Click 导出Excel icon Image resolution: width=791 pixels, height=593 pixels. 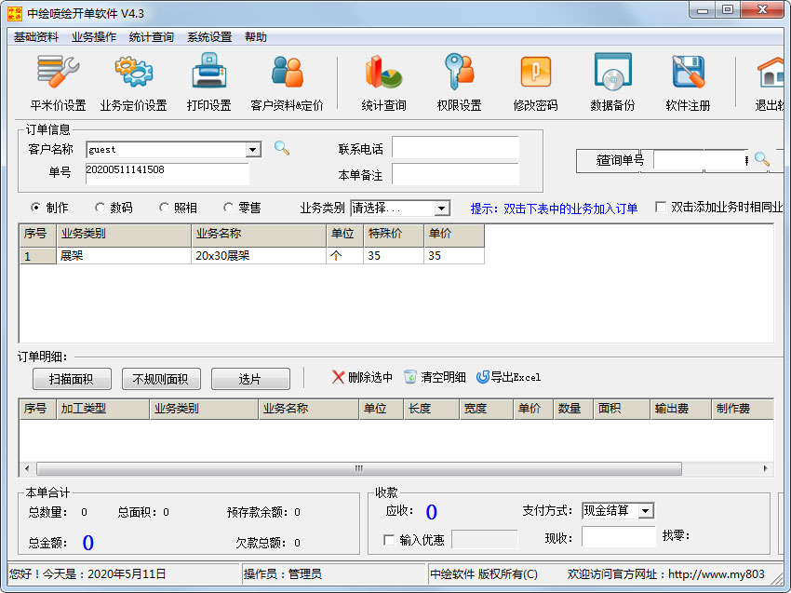pyautogui.click(x=482, y=377)
